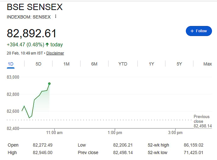Viewport: 217px width, 160px height.
Task: Open the three-dot more options menu
Action: click(56, 17)
